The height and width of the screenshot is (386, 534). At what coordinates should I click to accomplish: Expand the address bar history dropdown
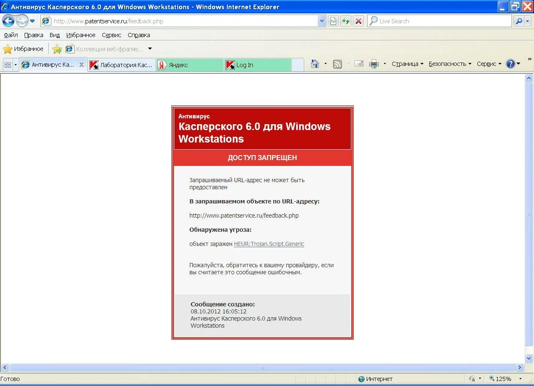(321, 21)
